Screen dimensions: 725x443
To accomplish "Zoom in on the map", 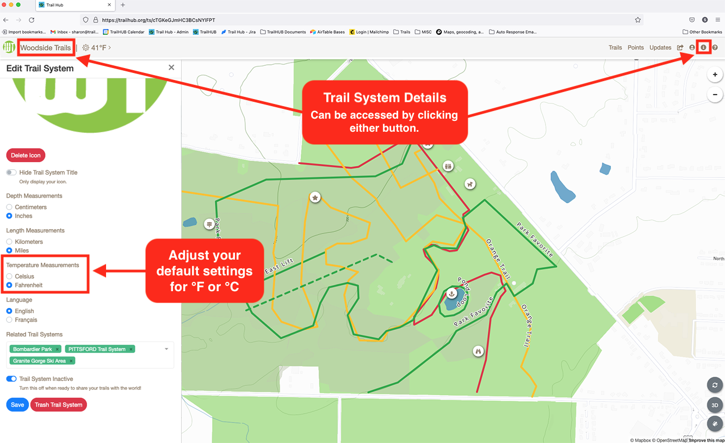I will (x=715, y=75).
